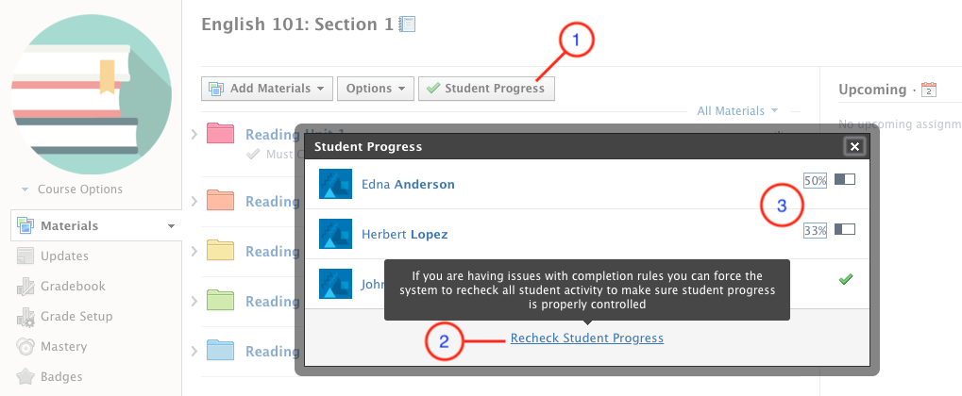Image resolution: width=962 pixels, height=396 pixels.
Task: Click the notebook icon beside the course title
Action: [408, 25]
